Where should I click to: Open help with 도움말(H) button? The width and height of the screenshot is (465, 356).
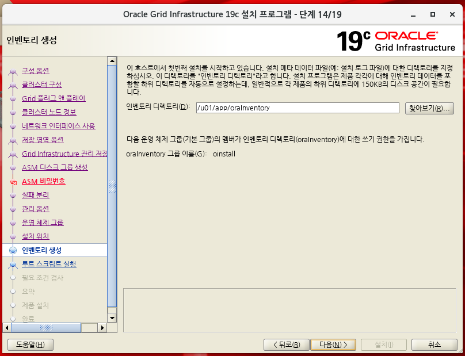click(31, 344)
